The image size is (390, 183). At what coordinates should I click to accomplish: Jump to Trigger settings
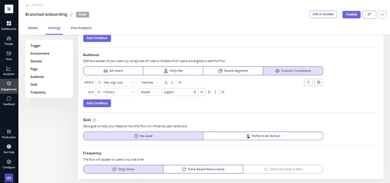click(36, 46)
